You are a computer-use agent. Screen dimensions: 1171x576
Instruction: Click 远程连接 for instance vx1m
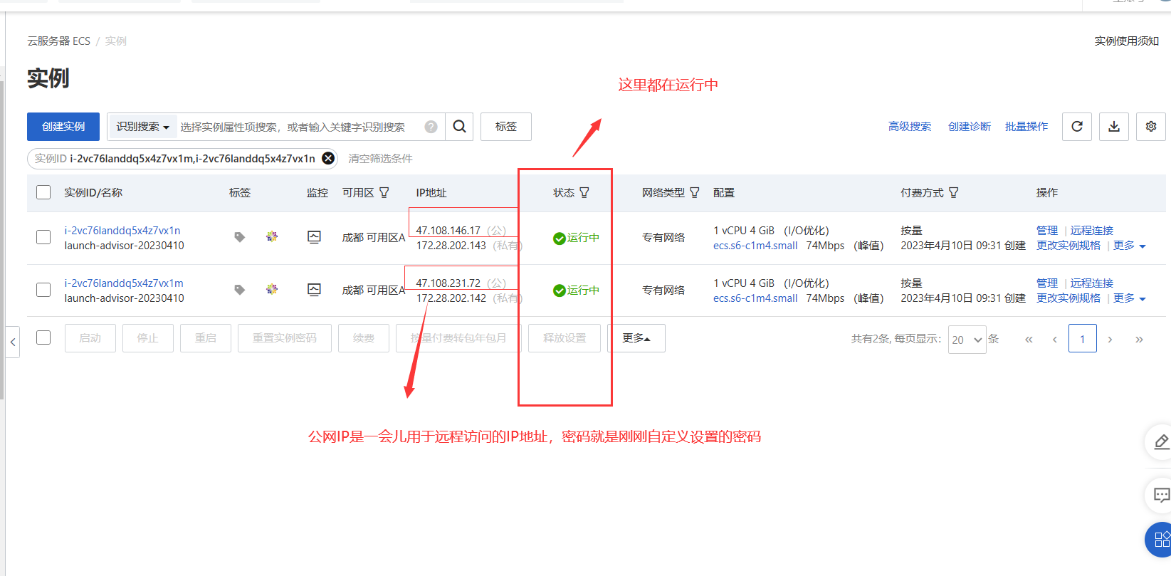(x=1092, y=283)
